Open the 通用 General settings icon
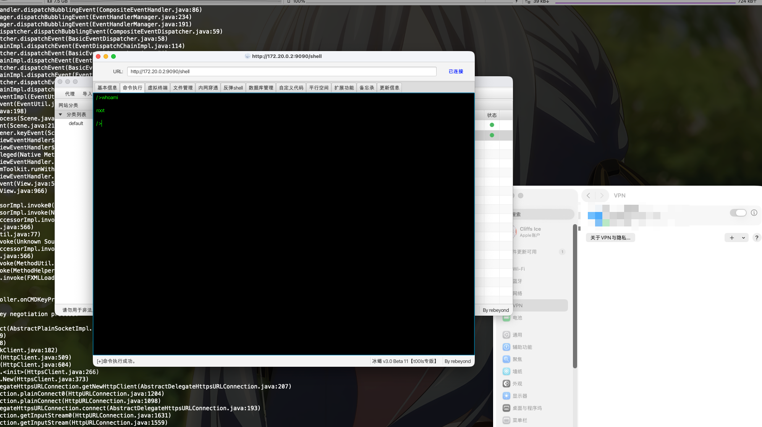Image resolution: width=762 pixels, height=427 pixels. pyautogui.click(x=506, y=335)
